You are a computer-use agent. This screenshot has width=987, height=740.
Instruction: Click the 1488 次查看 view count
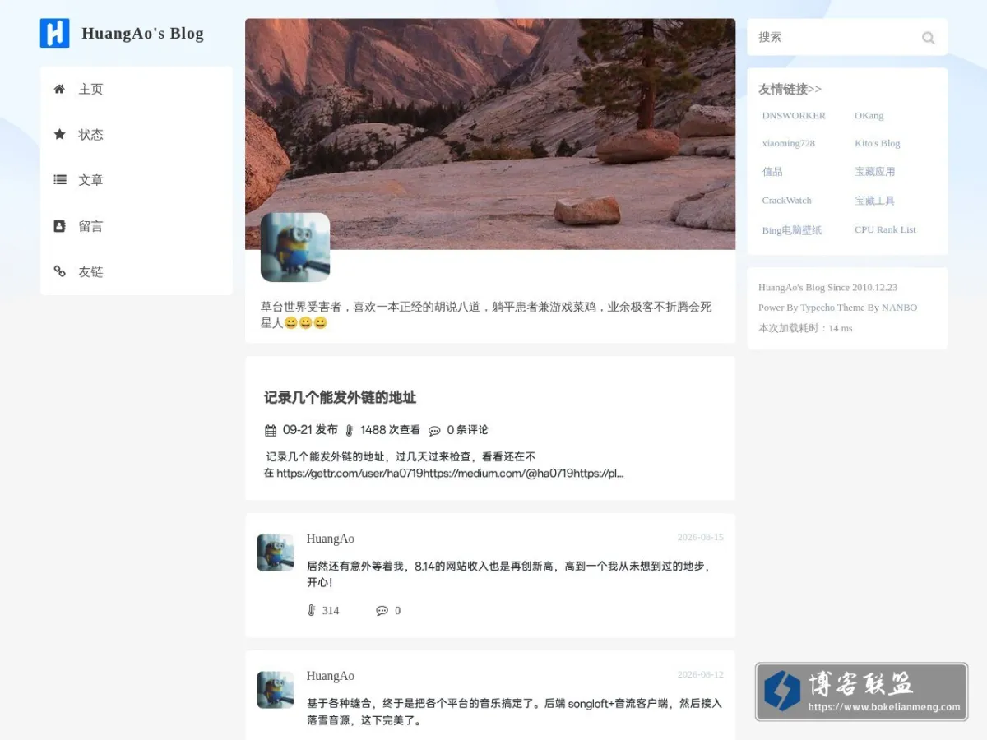[x=390, y=430]
